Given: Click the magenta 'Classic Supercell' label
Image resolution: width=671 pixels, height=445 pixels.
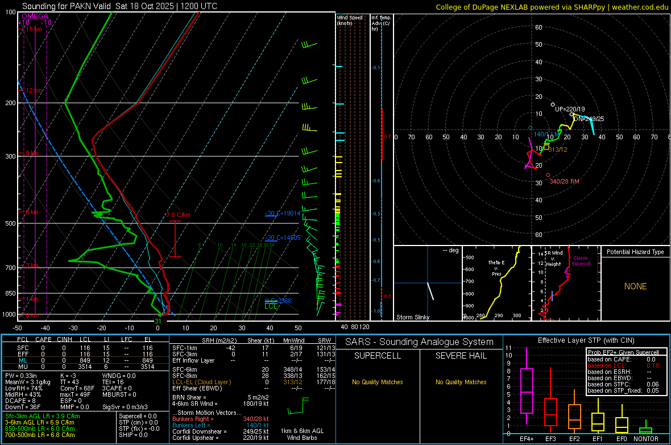Looking at the screenshot, I should [581, 261].
